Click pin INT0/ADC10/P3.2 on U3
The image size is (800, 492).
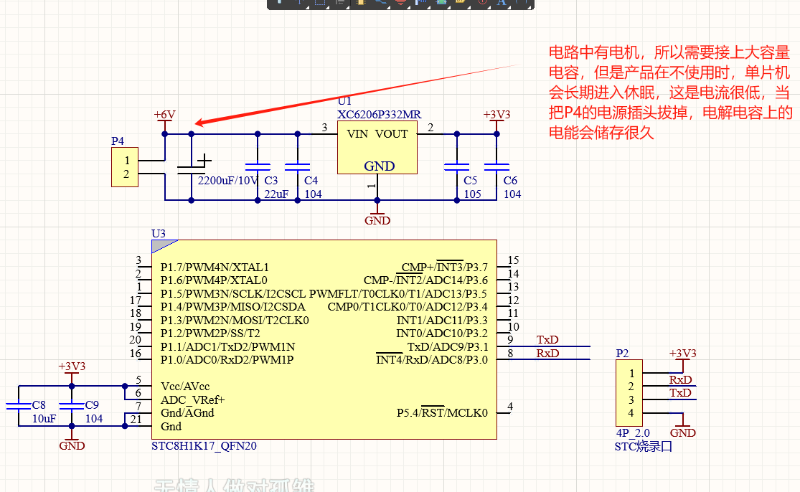[442, 333]
